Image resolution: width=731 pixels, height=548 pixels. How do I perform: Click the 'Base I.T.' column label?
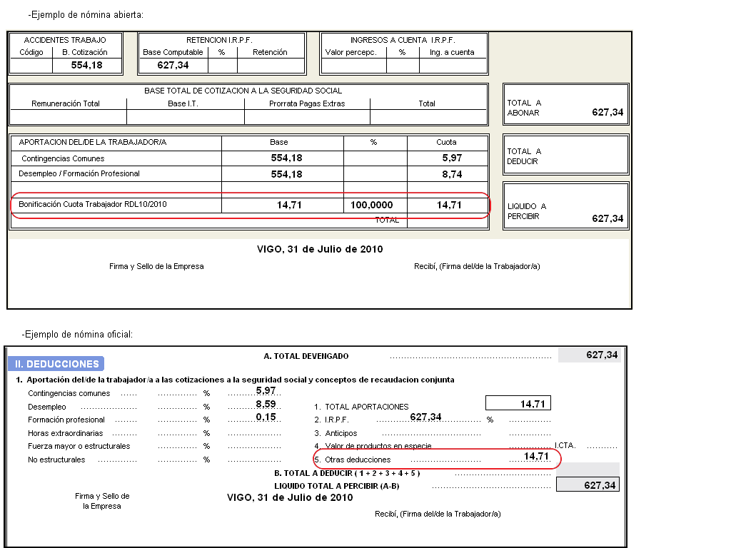point(183,103)
